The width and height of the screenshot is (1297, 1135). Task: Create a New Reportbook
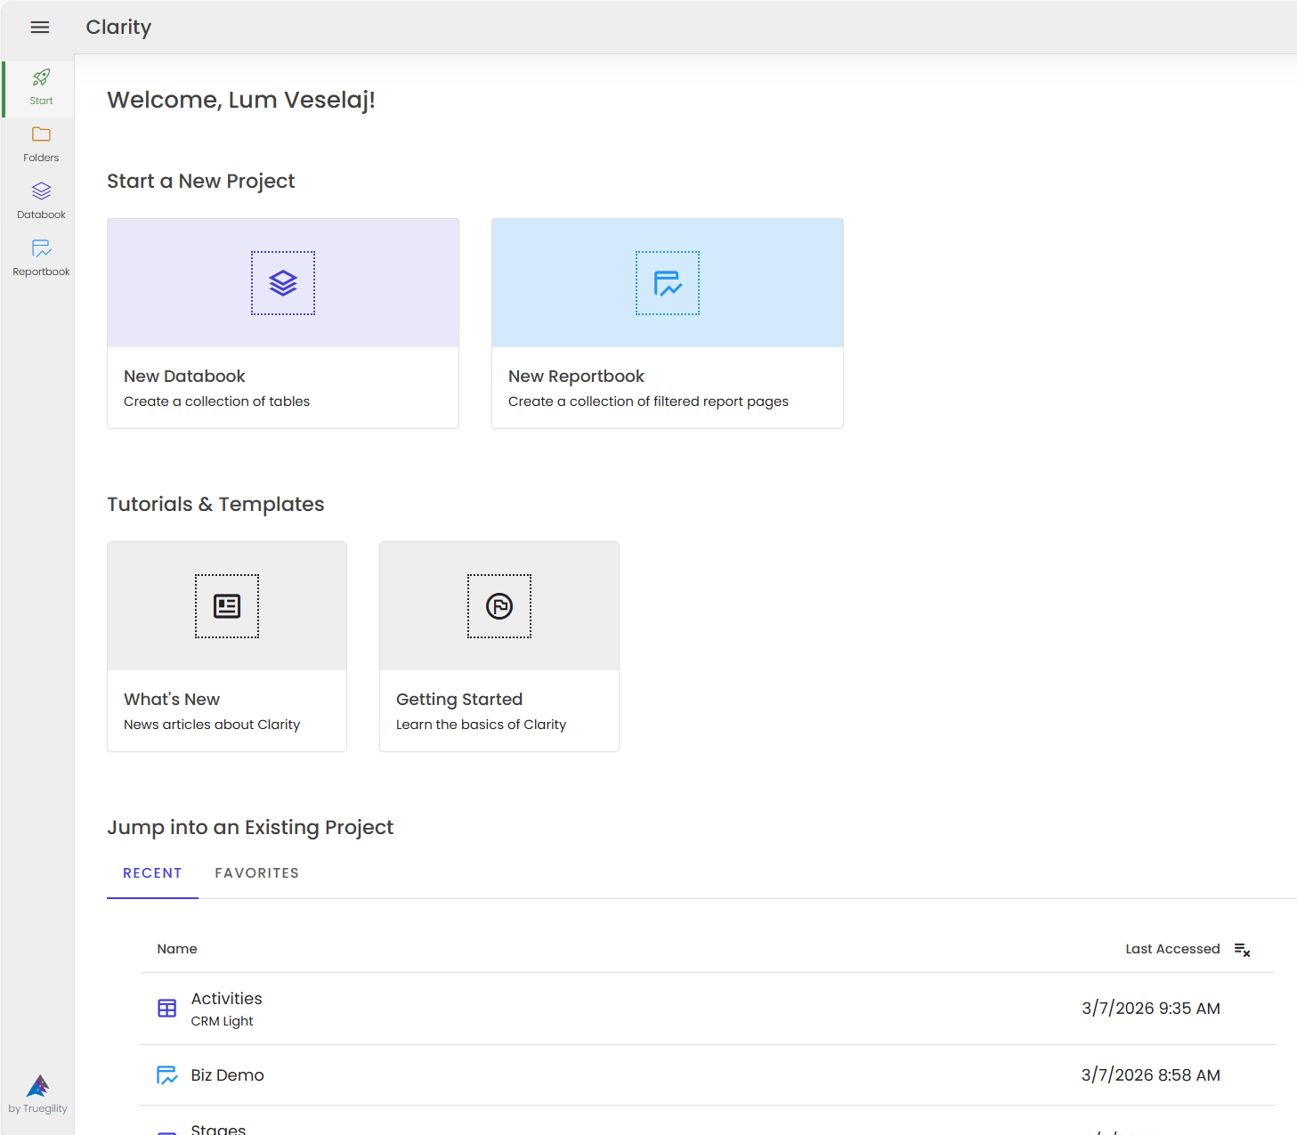pos(667,323)
